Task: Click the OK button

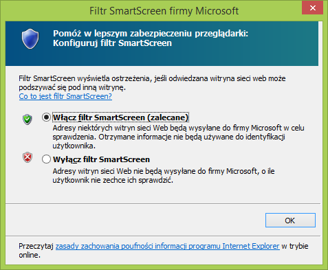Action: click(x=290, y=221)
